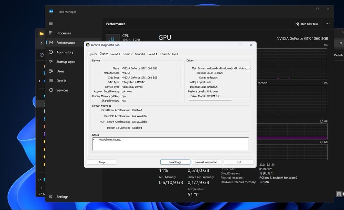Select the CPU graph thumbnail in Performance
Viewport: 344px width, 210px height.
coord(113,38)
